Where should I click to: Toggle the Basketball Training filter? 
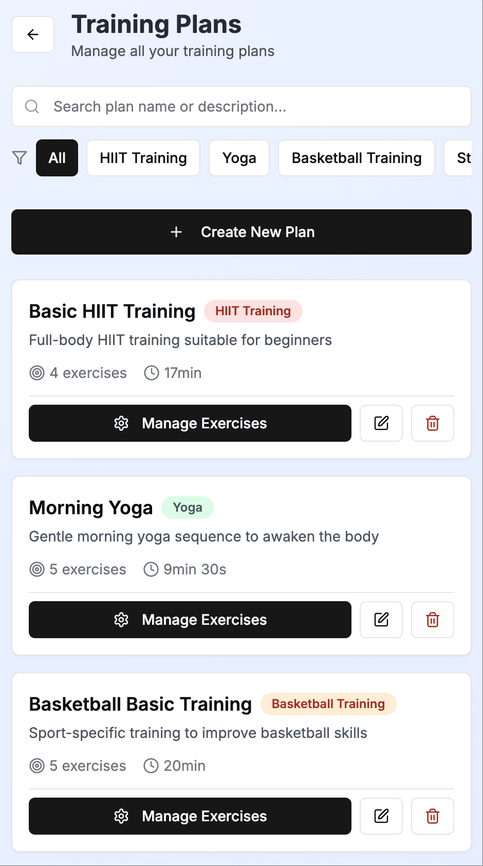tap(356, 158)
